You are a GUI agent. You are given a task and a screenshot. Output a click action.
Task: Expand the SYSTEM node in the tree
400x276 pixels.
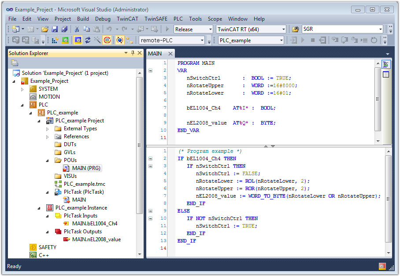22,89
